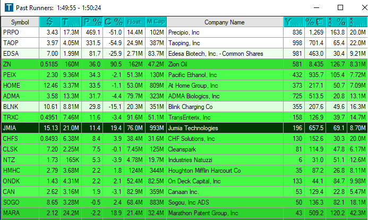Select the HMHC symbol cell
Image resolution: width=368 pixels, height=220 pixels.
tap(20, 171)
